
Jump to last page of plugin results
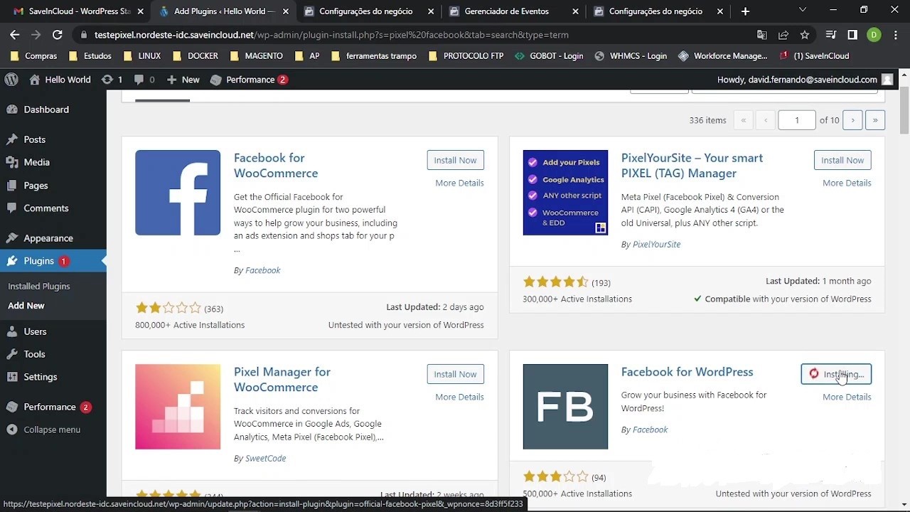[x=875, y=120]
